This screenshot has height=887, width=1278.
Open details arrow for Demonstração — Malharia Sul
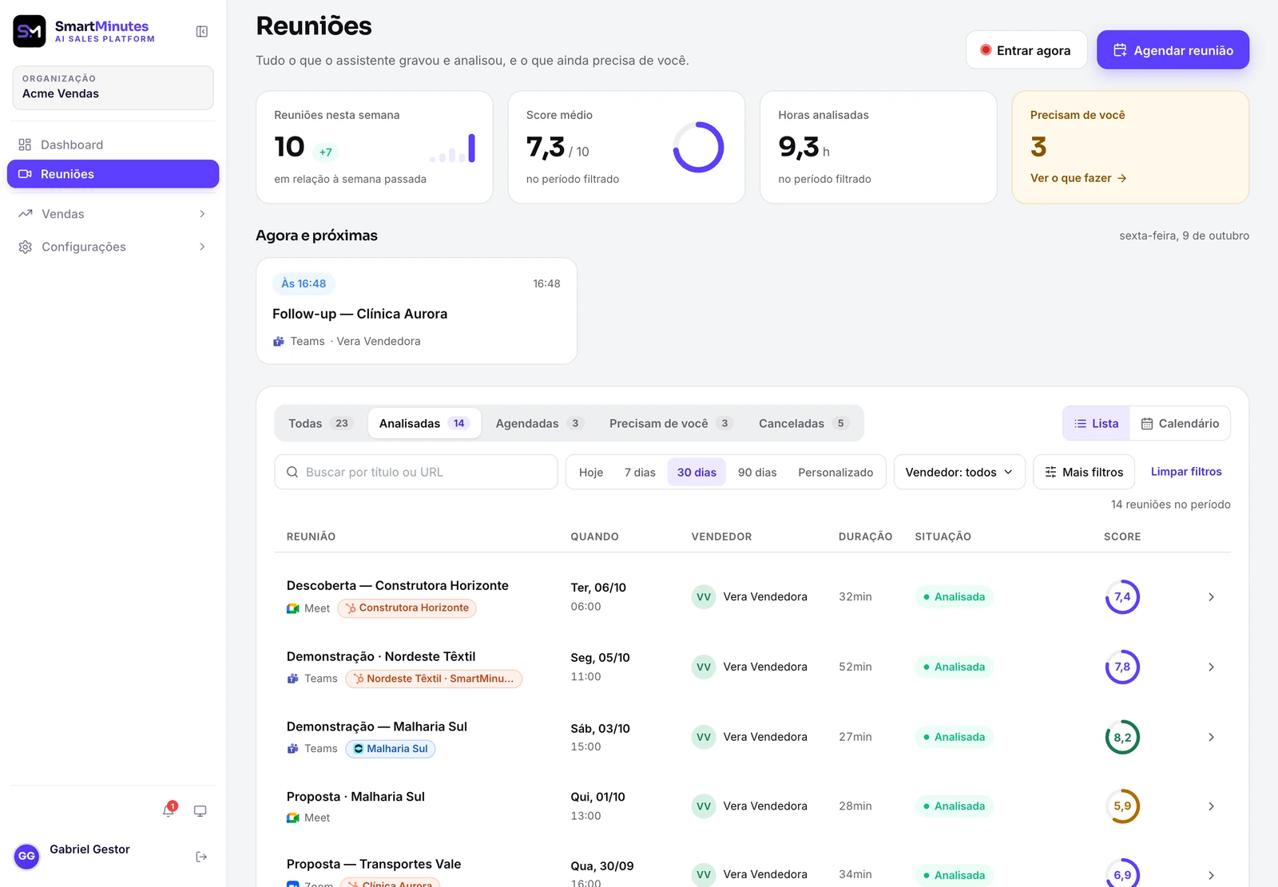coord(1211,737)
